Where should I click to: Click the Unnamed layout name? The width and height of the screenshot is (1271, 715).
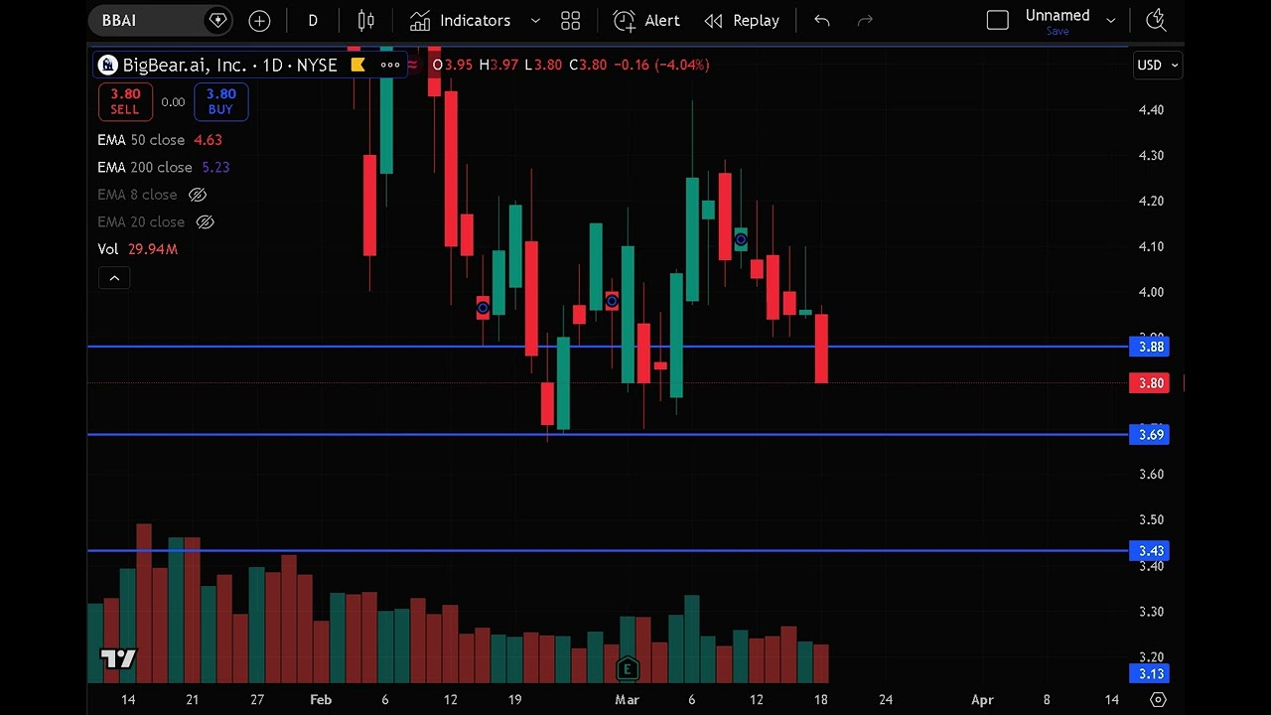tap(1058, 15)
